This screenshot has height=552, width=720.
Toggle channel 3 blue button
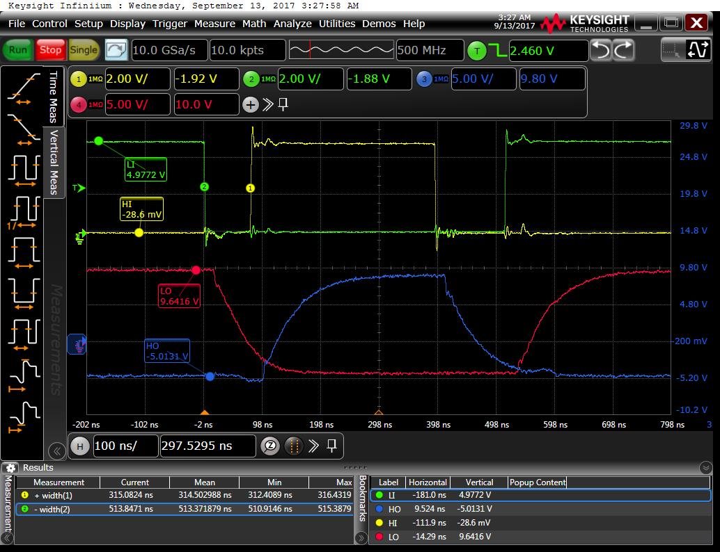[424, 79]
